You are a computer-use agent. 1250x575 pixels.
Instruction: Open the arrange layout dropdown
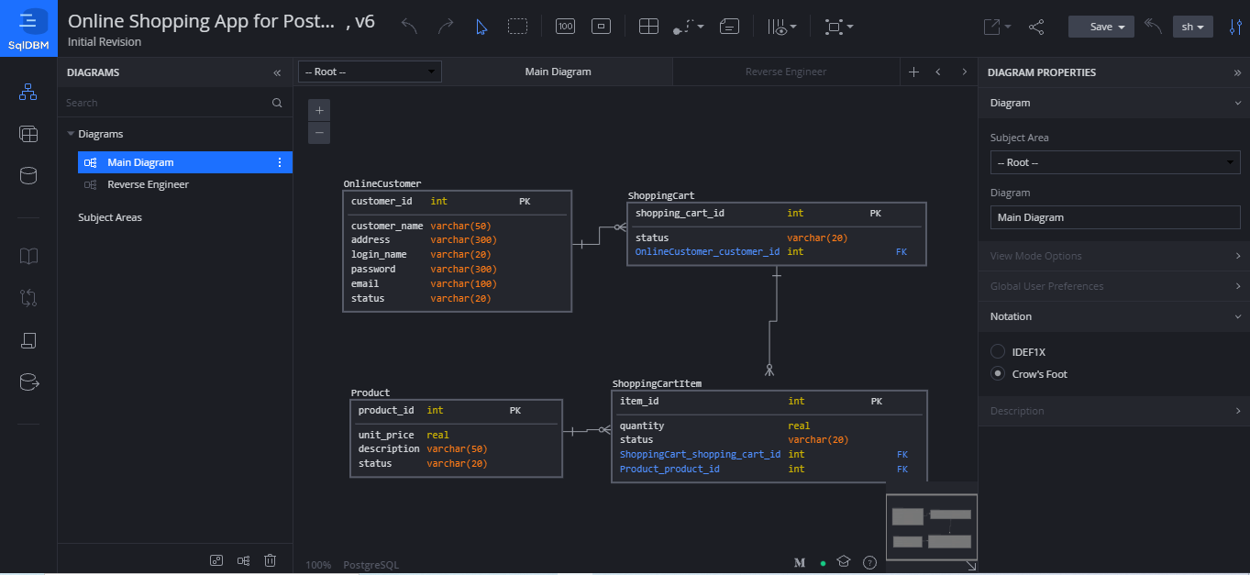[x=838, y=27]
